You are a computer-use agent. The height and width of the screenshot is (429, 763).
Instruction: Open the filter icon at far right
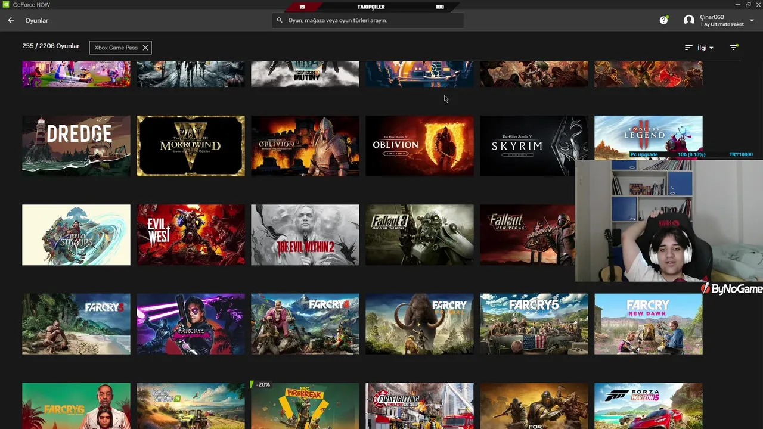734,48
